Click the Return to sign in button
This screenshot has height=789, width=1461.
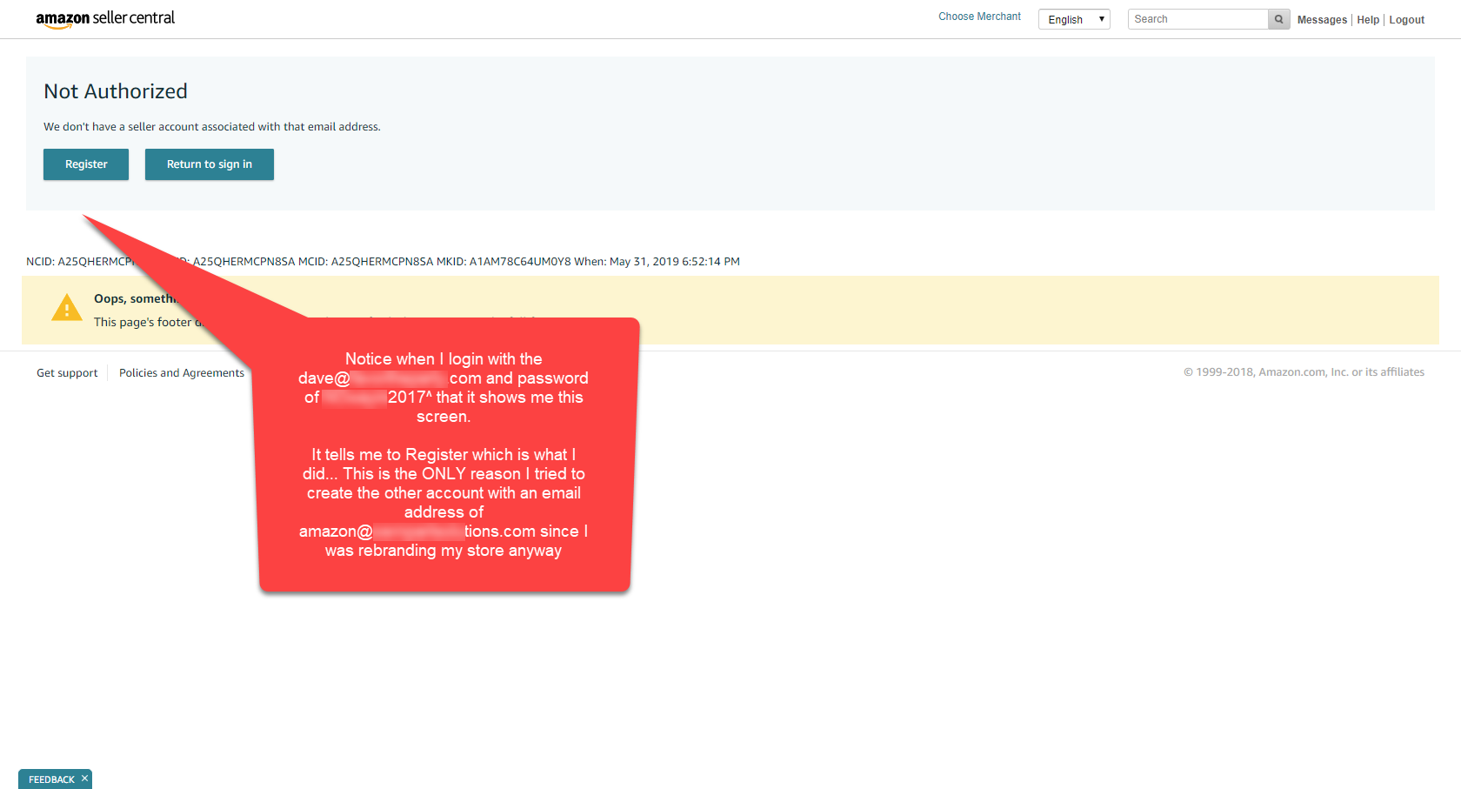[210, 164]
